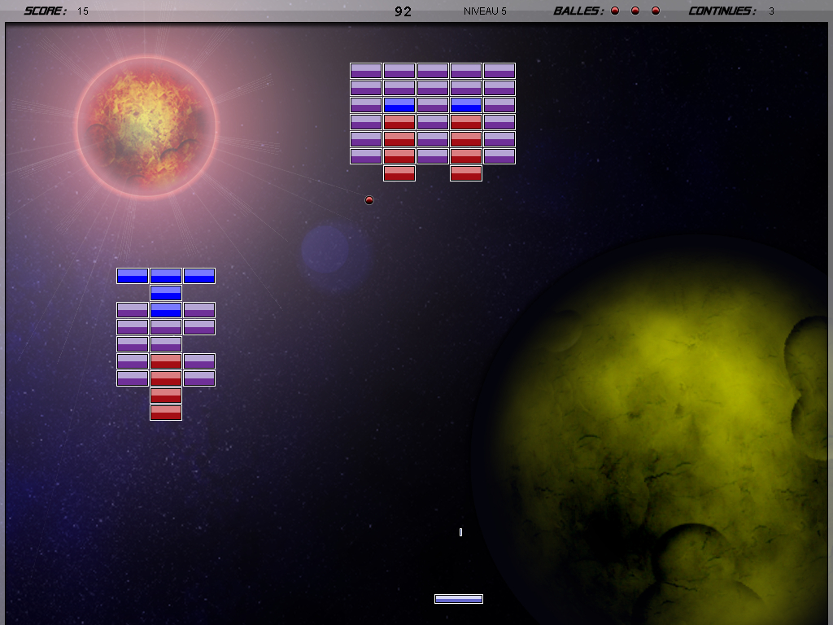Click the CONTINUES label
833x625 pixels.
pyautogui.click(x=722, y=11)
